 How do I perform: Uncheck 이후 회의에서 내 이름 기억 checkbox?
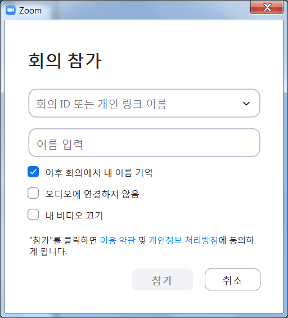tap(33, 172)
